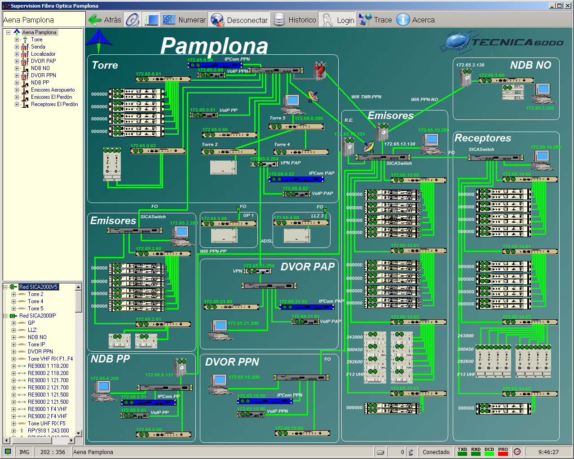574x459 pixels.
Task: Select VPN PAP device 172.65.0.254
Action: 264,164
